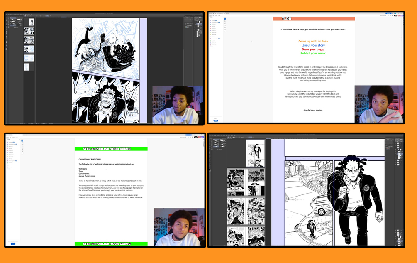
Task: Select the last lone sketch page thumbnail in top-left Clip Studio window
Action: [27, 67]
